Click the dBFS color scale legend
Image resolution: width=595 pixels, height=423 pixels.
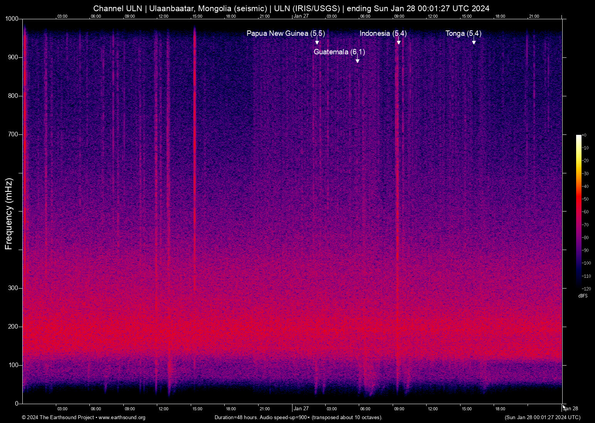[579, 212]
